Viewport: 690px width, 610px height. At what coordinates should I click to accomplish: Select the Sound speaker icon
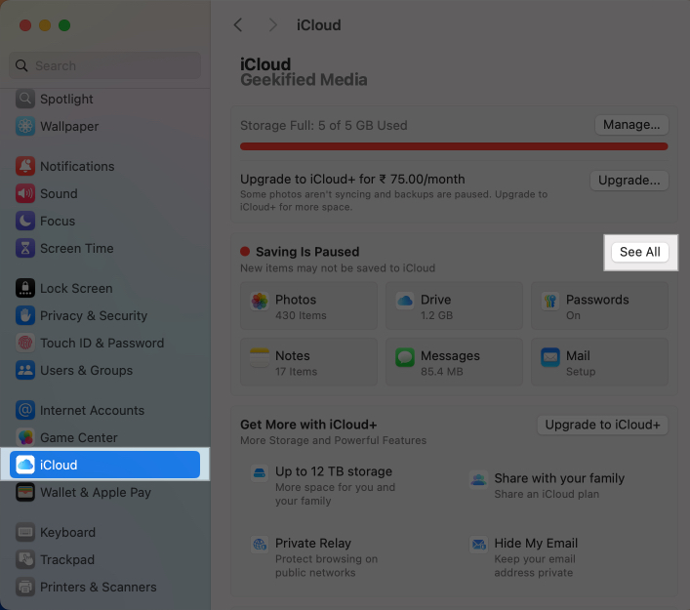25,193
